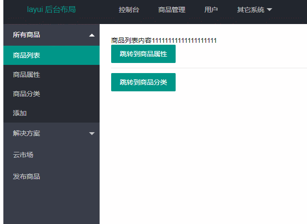Click the text 商品列表内容1111111111111111111
This screenshot has height=224, width=307.
click(164, 40)
